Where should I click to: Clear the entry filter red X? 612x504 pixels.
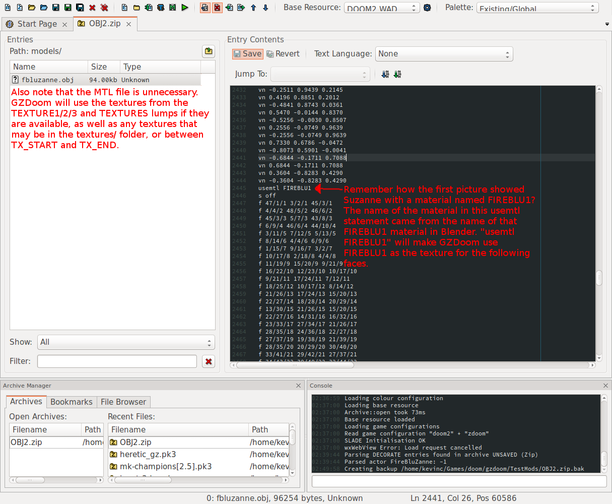[209, 361]
